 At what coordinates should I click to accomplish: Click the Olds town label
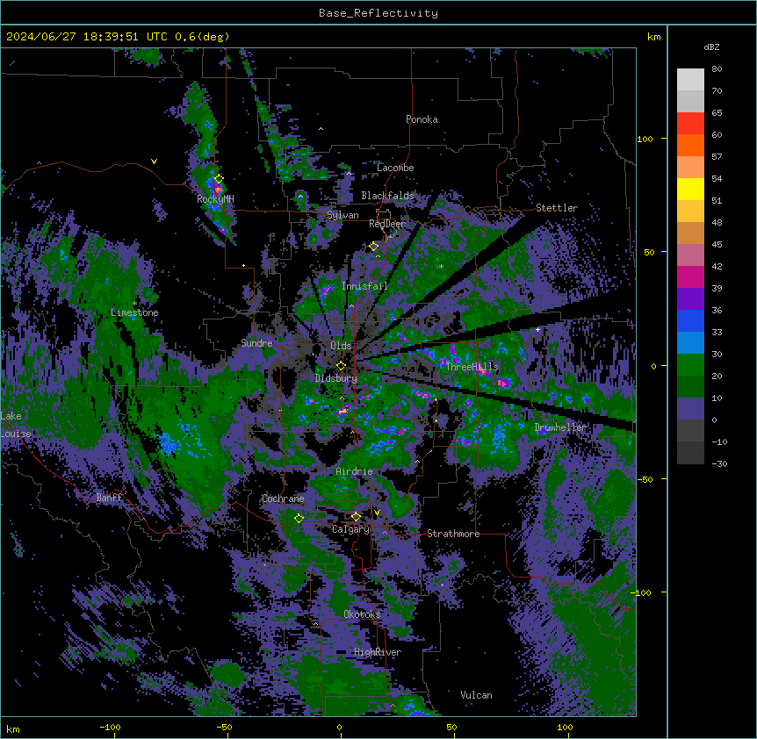(x=341, y=346)
